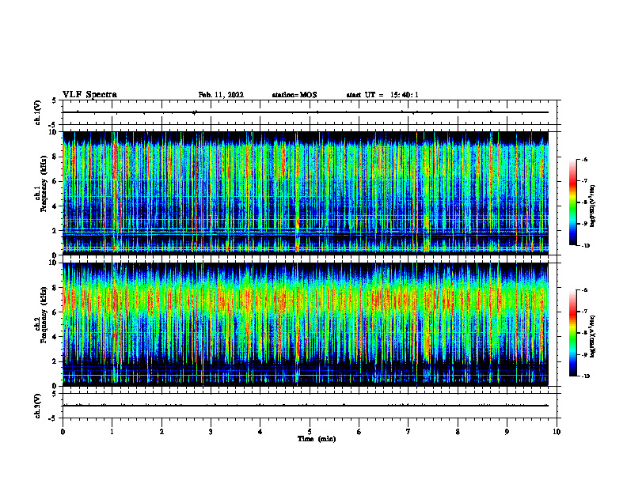Click the date "Feb. 11, 2022"

pyautogui.click(x=221, y=95)
